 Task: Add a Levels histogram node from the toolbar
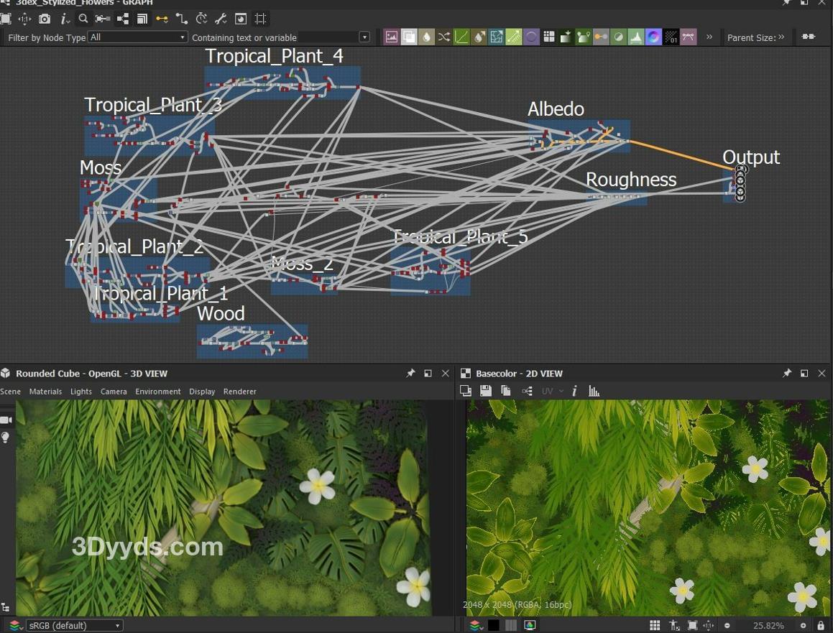point(636,37)
